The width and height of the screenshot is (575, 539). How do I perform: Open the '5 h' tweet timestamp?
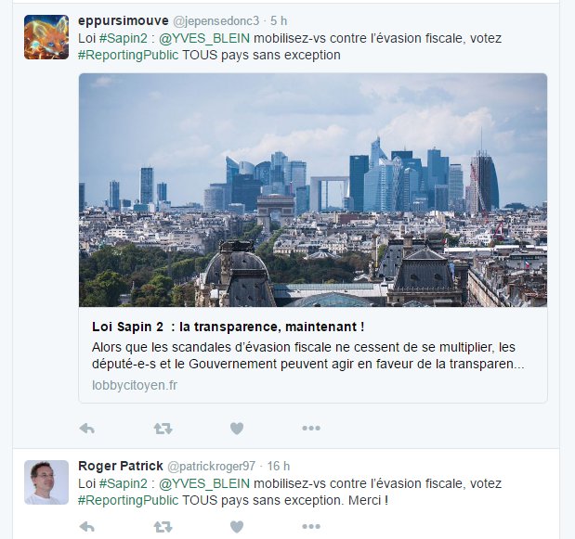tap(279, 20)
